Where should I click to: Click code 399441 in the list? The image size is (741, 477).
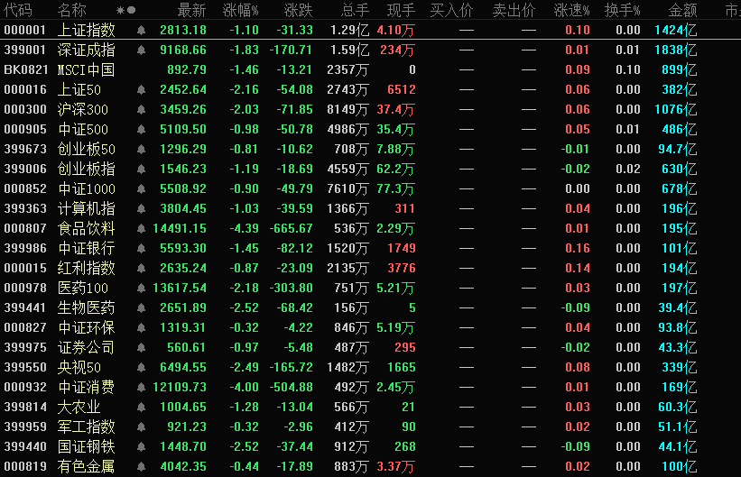tap(25, 307)
